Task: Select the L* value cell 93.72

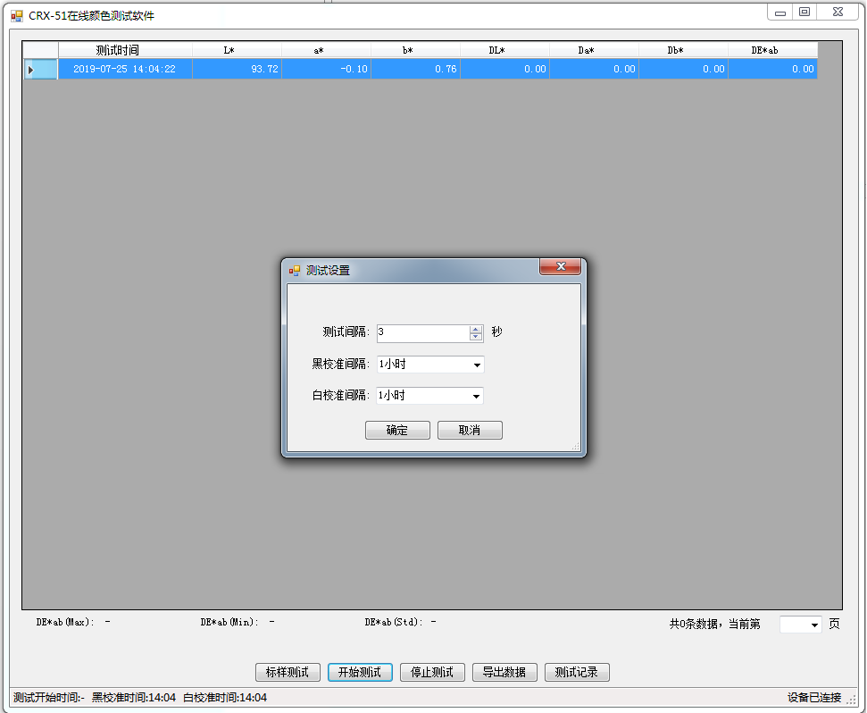Action: point(237,70)
